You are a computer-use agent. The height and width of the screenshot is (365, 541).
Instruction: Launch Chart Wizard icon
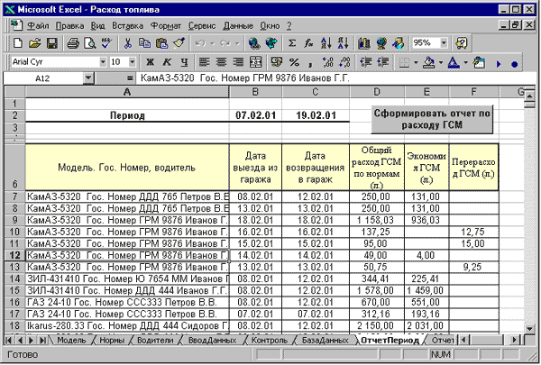pyautogui.click(x=364, y=43)
